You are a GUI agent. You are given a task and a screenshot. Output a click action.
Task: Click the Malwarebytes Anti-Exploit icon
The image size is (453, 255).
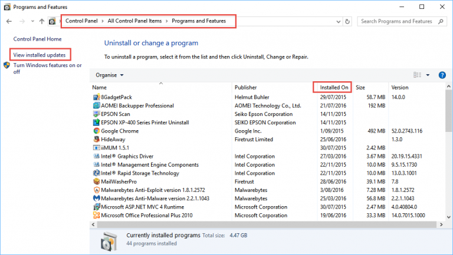click(97, 190)
